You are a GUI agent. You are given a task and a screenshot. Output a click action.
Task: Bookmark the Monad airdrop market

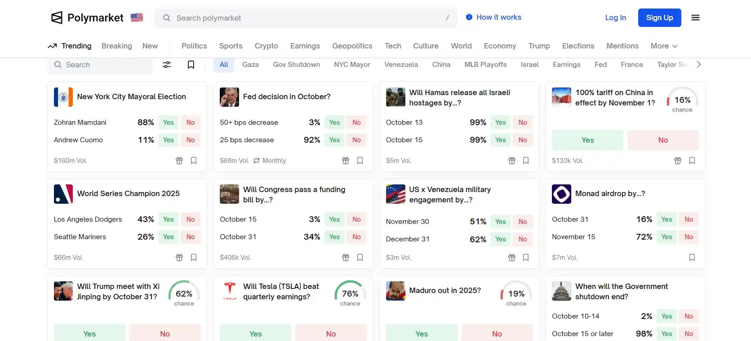coord(692,258)
